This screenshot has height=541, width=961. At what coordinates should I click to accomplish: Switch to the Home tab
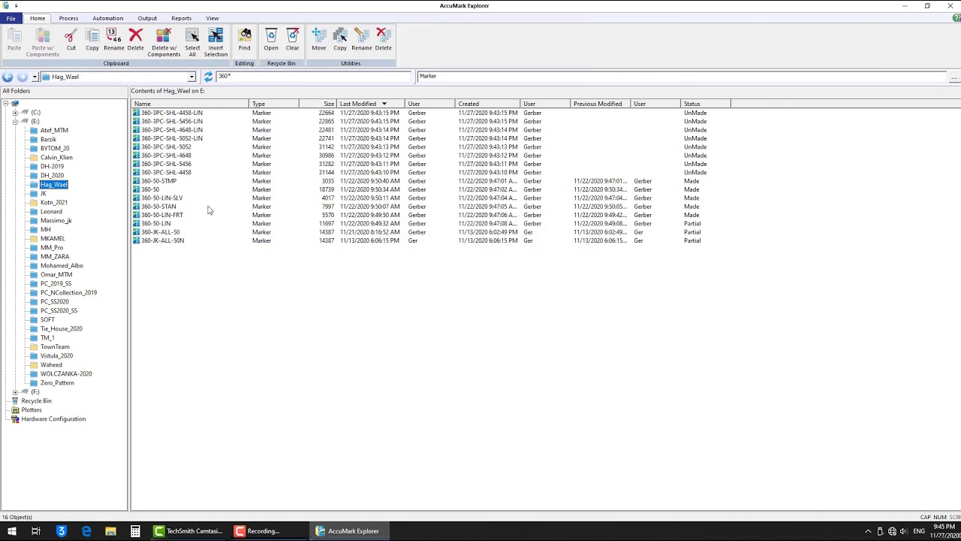pos(38,18)
